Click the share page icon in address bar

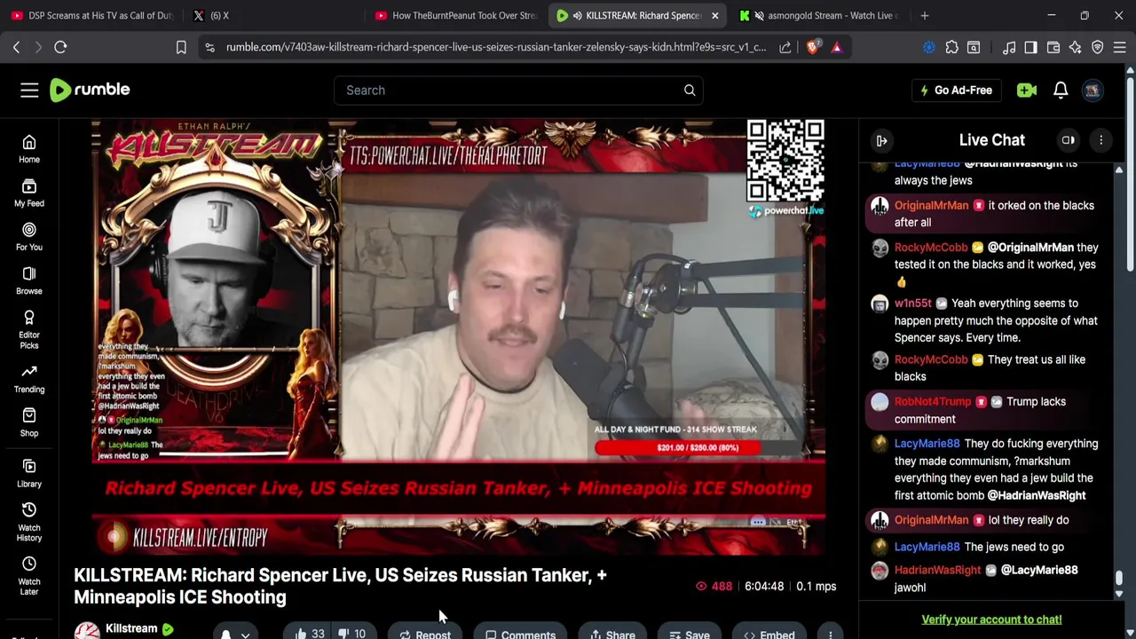tap(785, 47)
